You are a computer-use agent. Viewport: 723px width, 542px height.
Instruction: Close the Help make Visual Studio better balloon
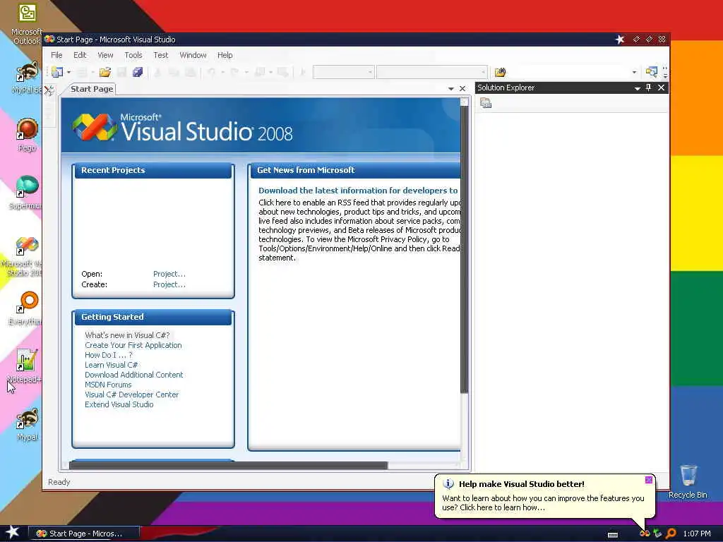pos(649,480)
